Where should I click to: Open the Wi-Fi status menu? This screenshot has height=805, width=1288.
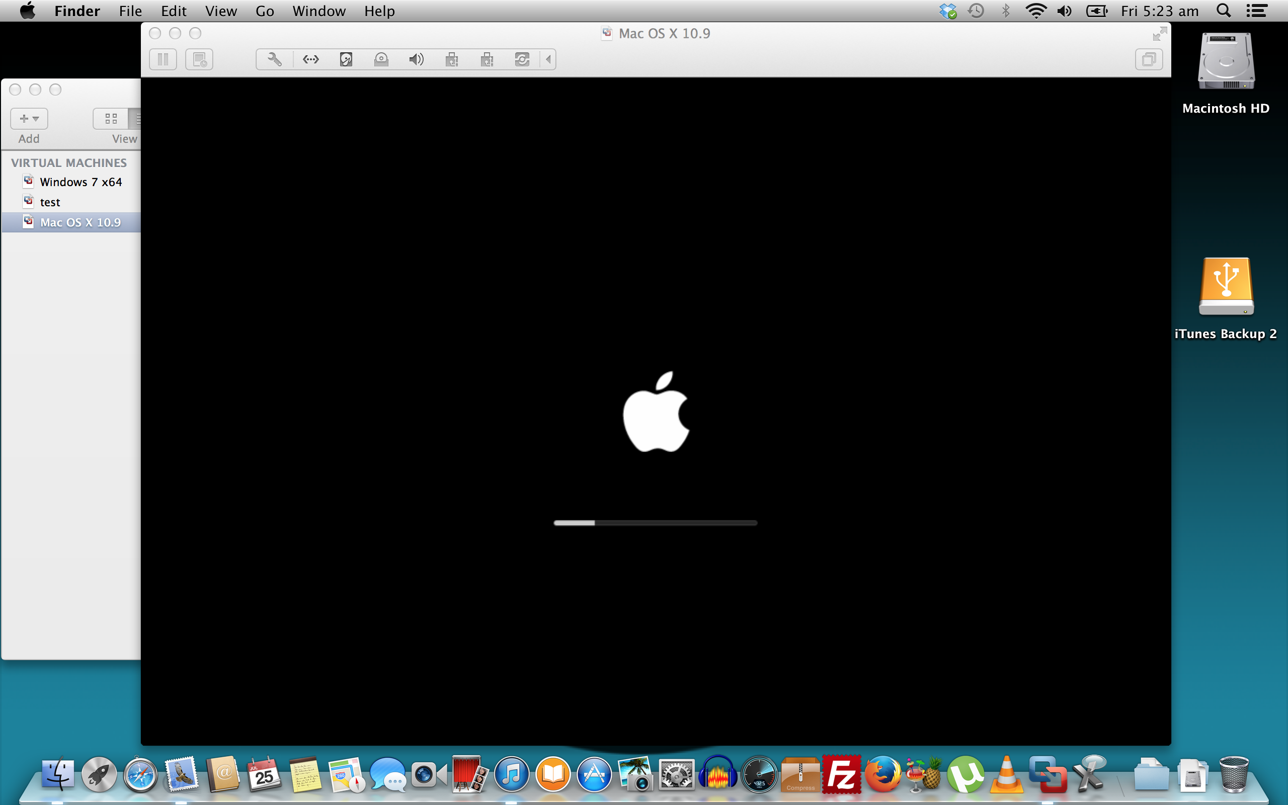point(1035,11)
